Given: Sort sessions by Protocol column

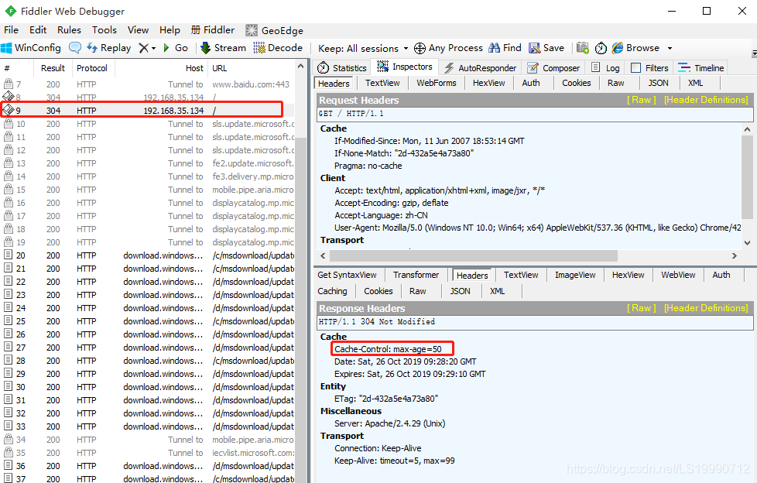Looking at the screenshot, I should (92, 68).
